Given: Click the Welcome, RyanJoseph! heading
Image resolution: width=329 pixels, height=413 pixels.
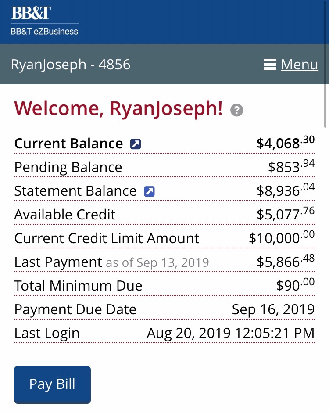Looking at the screenshot, I should tap(118, 108).
